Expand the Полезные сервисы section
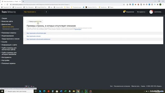This screenshot has width=165, height=93. click(x=9, y=63)
